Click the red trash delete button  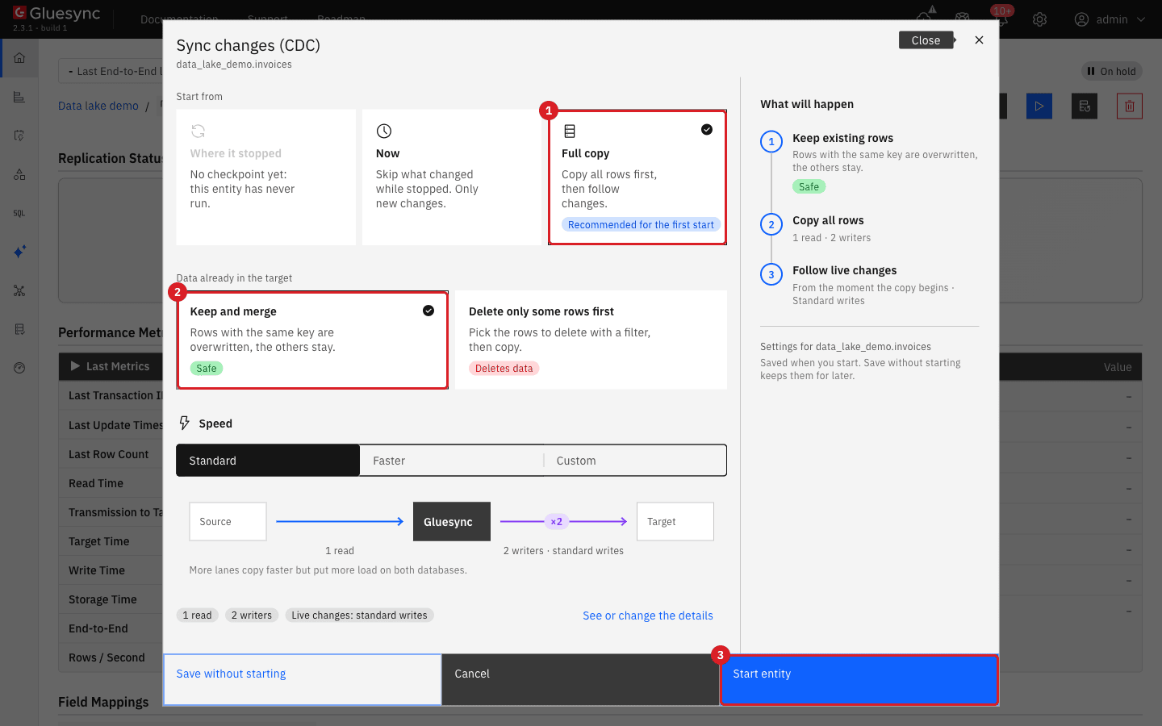[1130, 106]
